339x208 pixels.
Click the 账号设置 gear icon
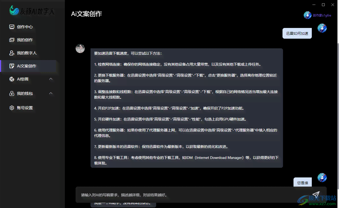(12, 108)
